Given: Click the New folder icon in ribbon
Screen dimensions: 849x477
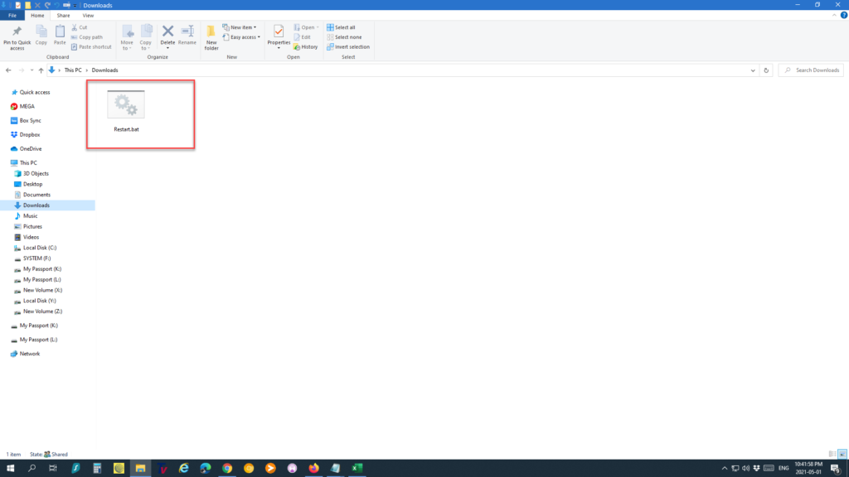Looking at the screenshot, I should tap(211, 36).
